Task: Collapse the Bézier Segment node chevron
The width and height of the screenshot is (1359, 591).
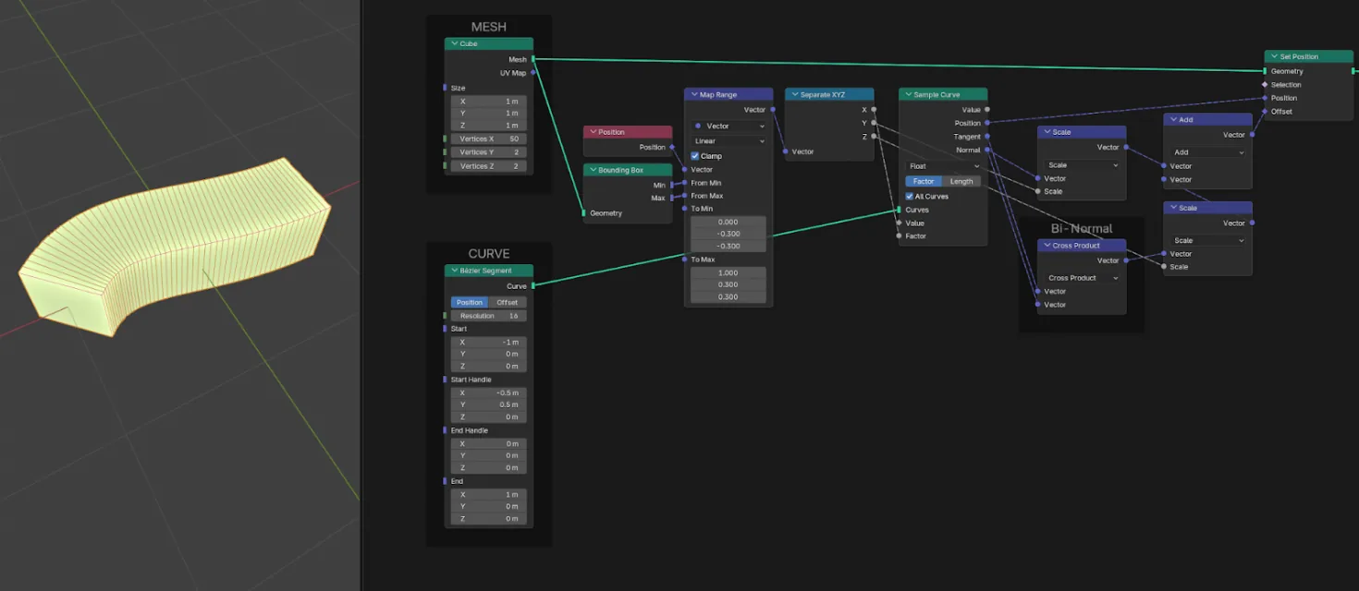Action: click(x=454, y=271)
